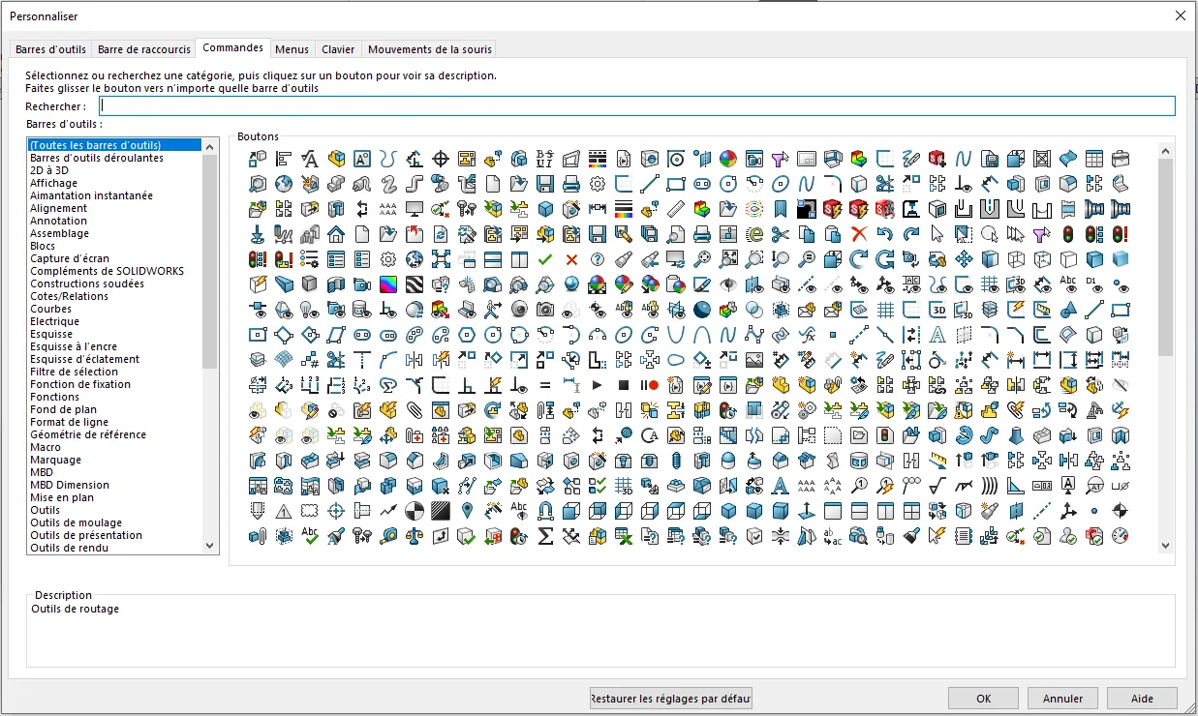1198x716 pixels.
Task: Click the blue question mark Help icon
Action: click(x=598, y=259)
